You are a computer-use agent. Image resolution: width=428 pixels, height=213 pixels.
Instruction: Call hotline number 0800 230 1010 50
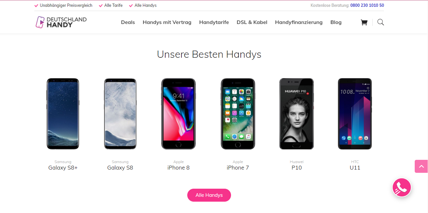(x=367, y=6)
